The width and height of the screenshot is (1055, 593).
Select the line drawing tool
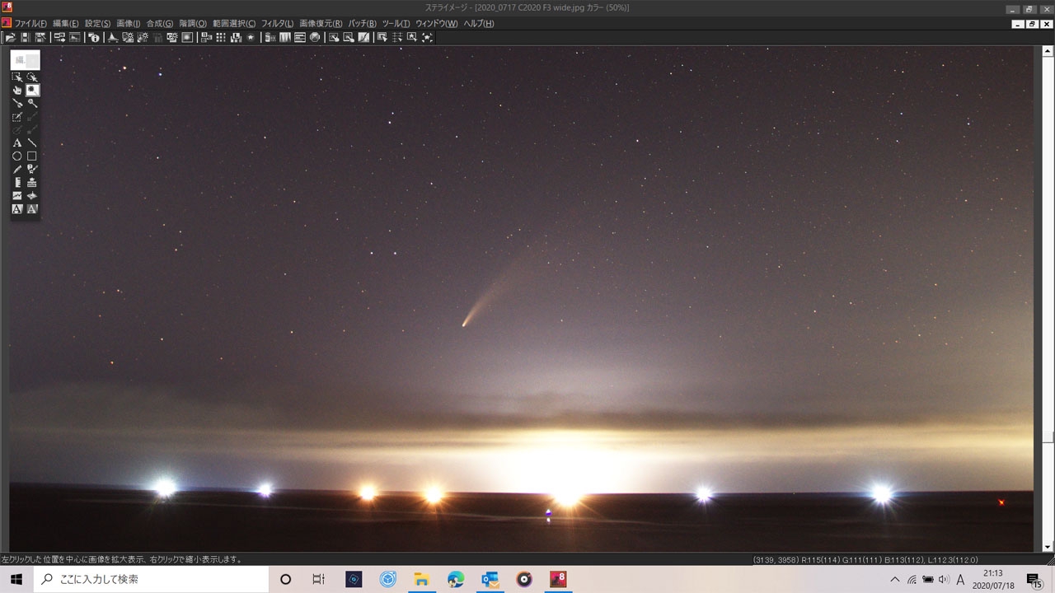click(32, 143)
